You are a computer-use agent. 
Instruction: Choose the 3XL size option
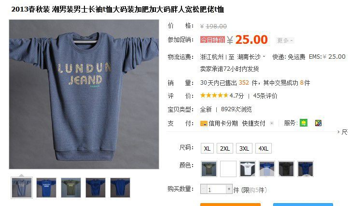click(x=244, y=148)
